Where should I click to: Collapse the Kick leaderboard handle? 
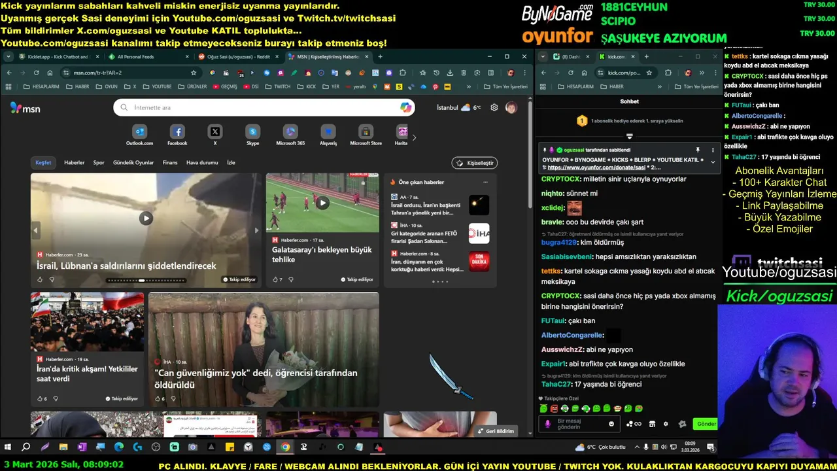(x=629, y=136)
